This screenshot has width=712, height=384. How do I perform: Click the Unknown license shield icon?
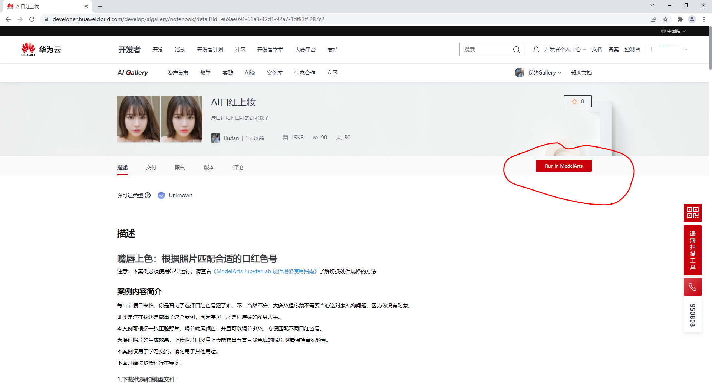[161, 195]
